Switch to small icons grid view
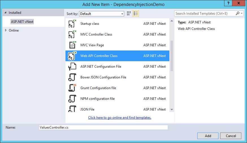 [x=129, y=14]
